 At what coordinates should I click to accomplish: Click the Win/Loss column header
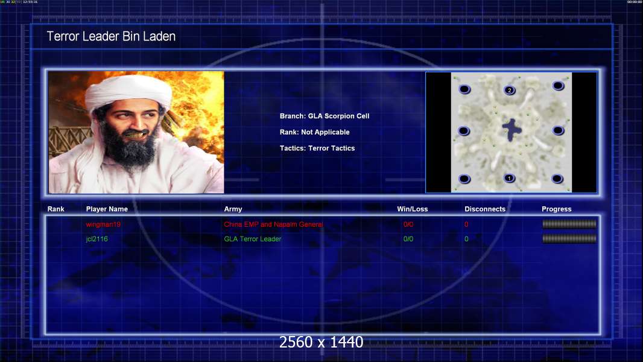412,209
